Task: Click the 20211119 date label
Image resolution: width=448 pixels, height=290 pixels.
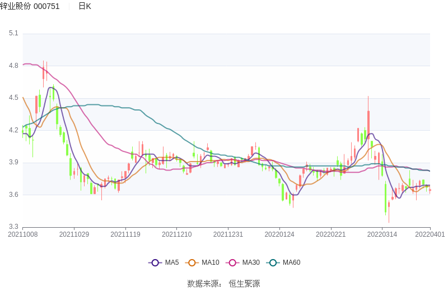Action: pyautogui.click(x=125, y=234)
